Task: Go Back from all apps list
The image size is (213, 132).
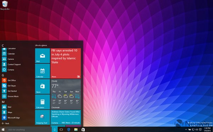Action: pos(5,124)
